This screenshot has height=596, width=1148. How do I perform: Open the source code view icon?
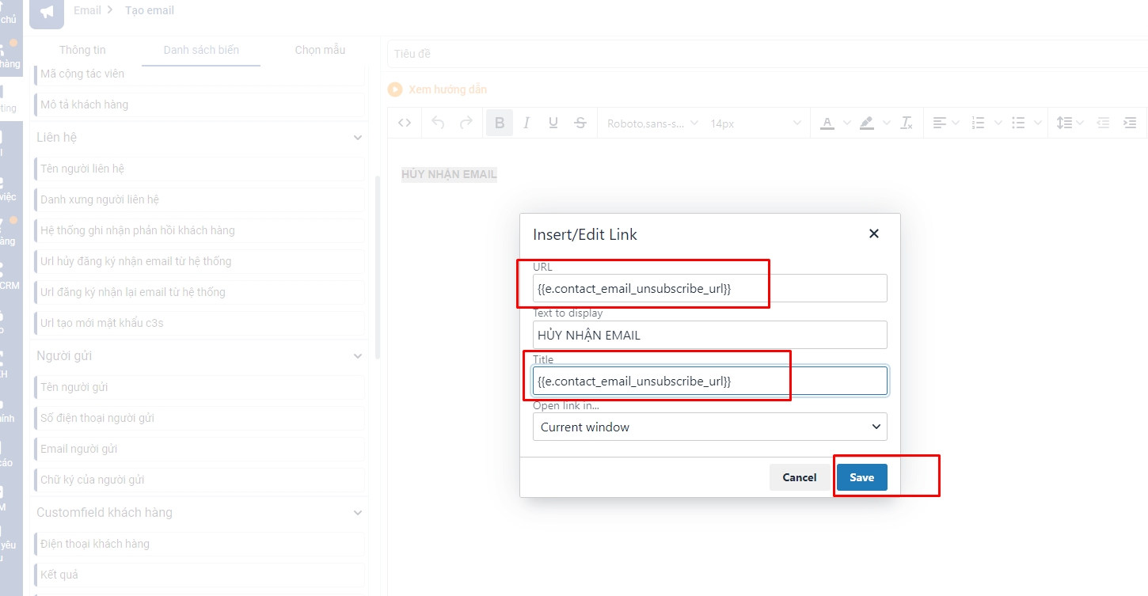[405, 123]
